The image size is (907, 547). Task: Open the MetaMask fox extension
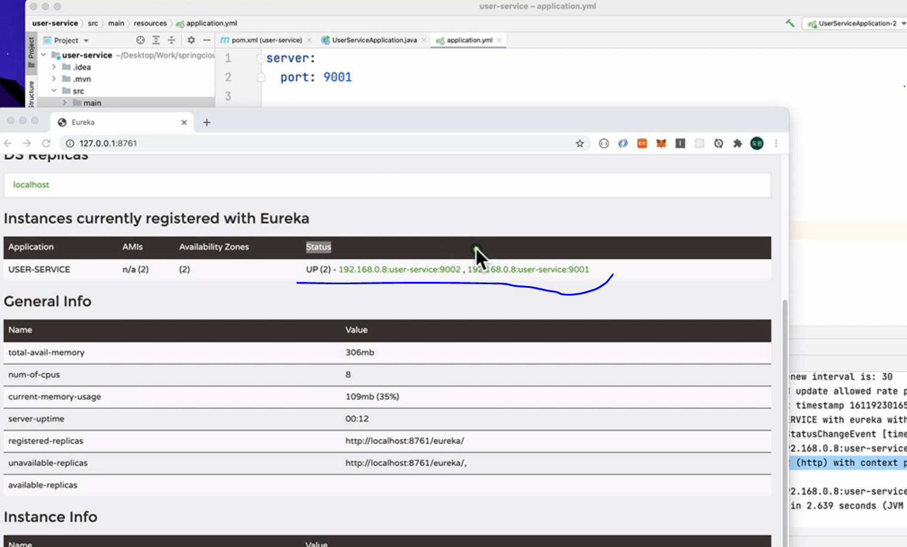(661, 143)
